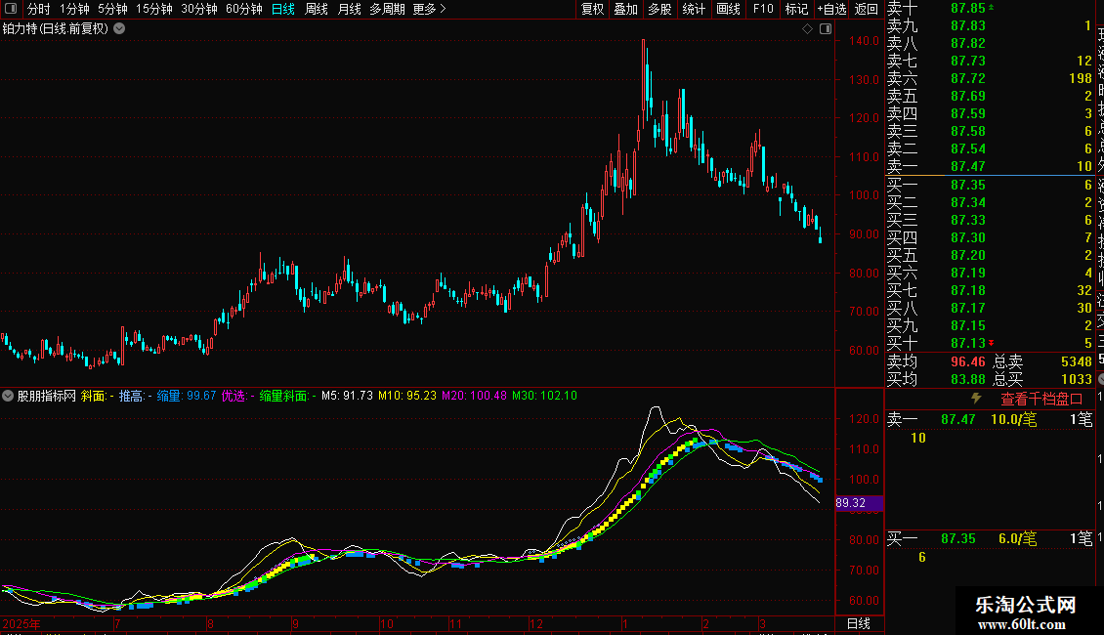Switch to the 月线 monthly chart
This screenshot has height=635, width=1104.
(x=349, y=9)
